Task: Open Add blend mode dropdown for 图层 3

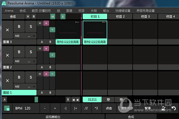Action: pos(25,36)
